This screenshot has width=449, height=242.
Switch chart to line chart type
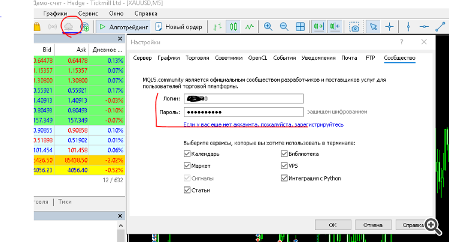250,27
